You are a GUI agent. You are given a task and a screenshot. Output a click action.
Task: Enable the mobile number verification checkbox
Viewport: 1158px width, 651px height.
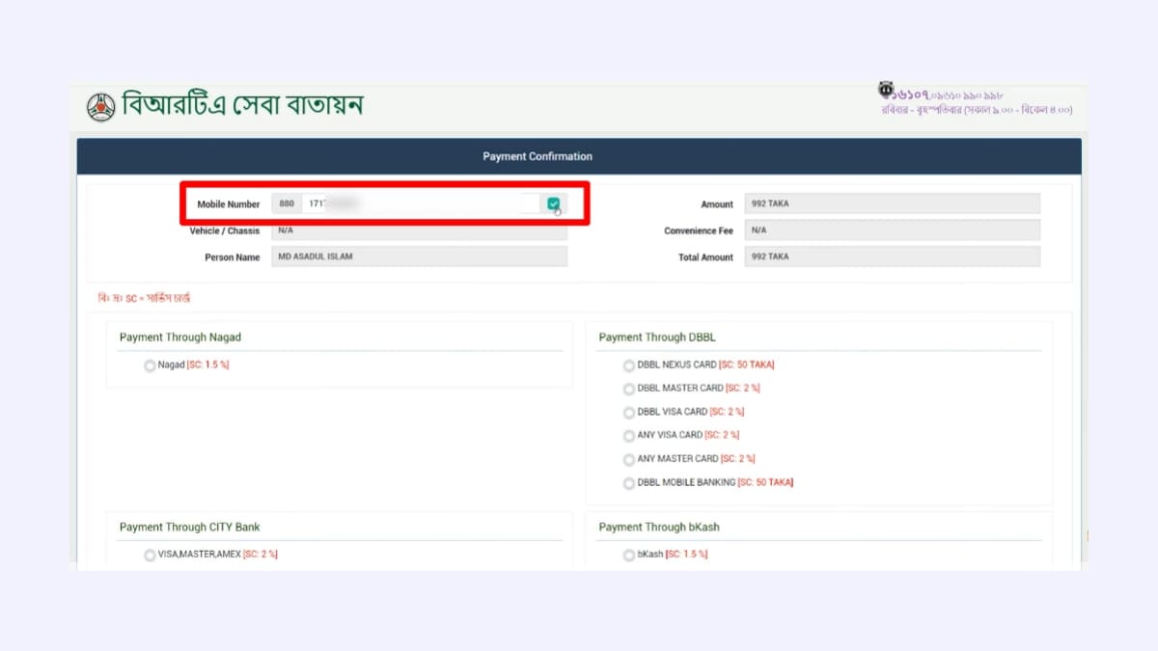pyautogui.click(x=554, y=203)
